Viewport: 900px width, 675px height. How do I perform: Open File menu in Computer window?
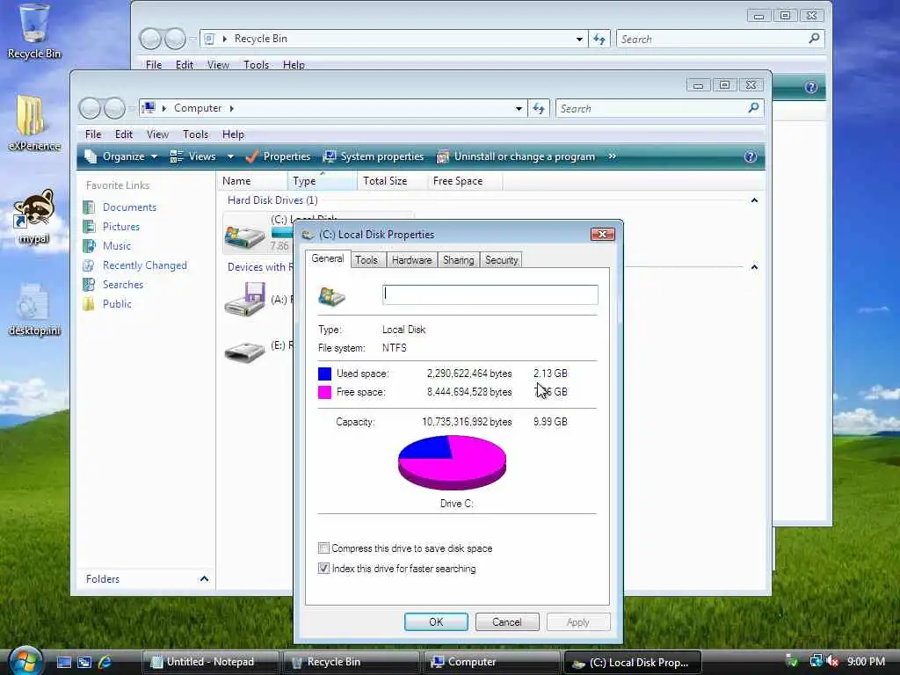click(x=93, y=134)
